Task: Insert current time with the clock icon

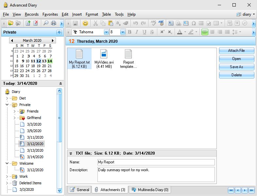Action: click(245, 23)
